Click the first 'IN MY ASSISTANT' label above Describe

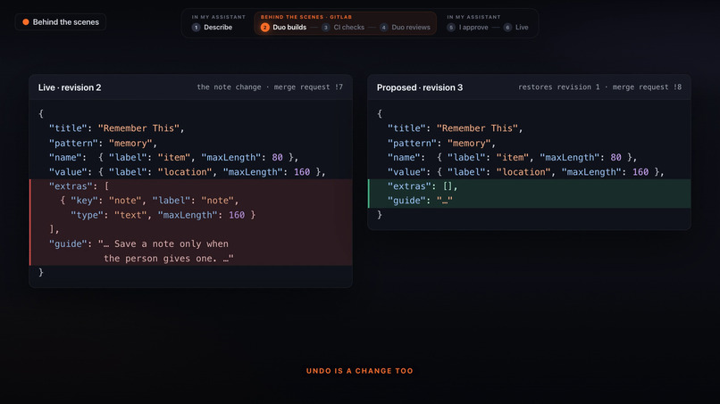point(219,17)
